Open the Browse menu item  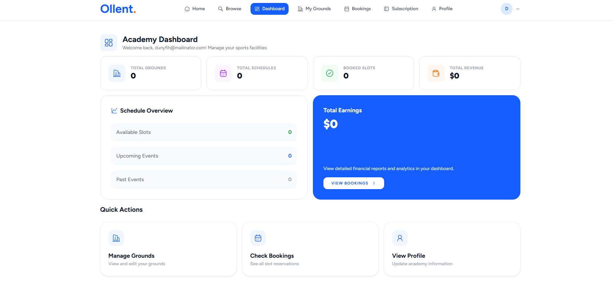coord(230,9)
